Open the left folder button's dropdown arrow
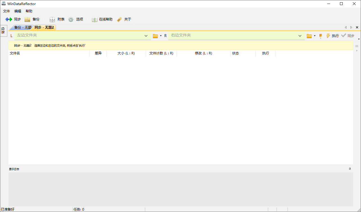This screenshot has width=361, height=212. [161, 36]
